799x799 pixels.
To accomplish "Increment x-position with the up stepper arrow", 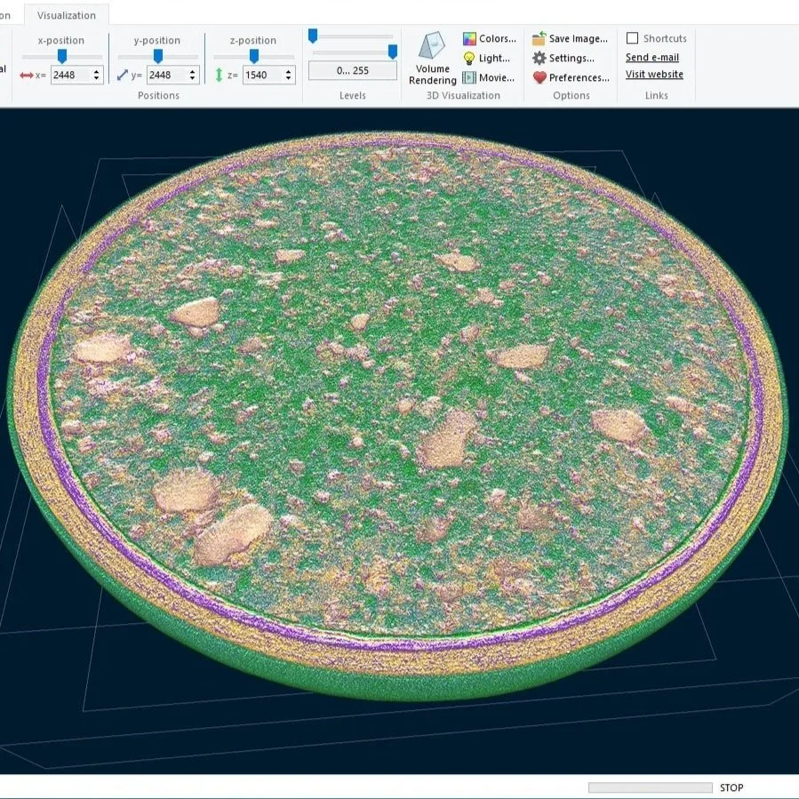I will coord(98,70).
